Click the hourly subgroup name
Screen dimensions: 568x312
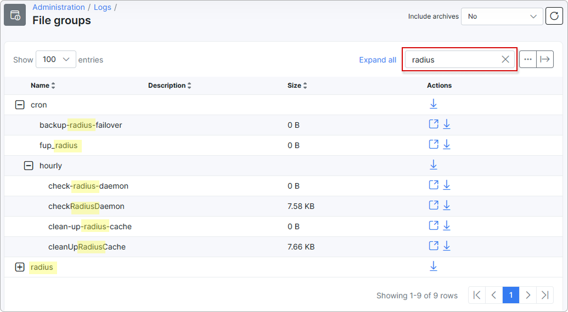(x=50, y=166)
